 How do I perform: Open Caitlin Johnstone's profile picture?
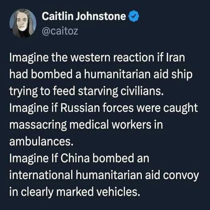(x=23, y=23)
